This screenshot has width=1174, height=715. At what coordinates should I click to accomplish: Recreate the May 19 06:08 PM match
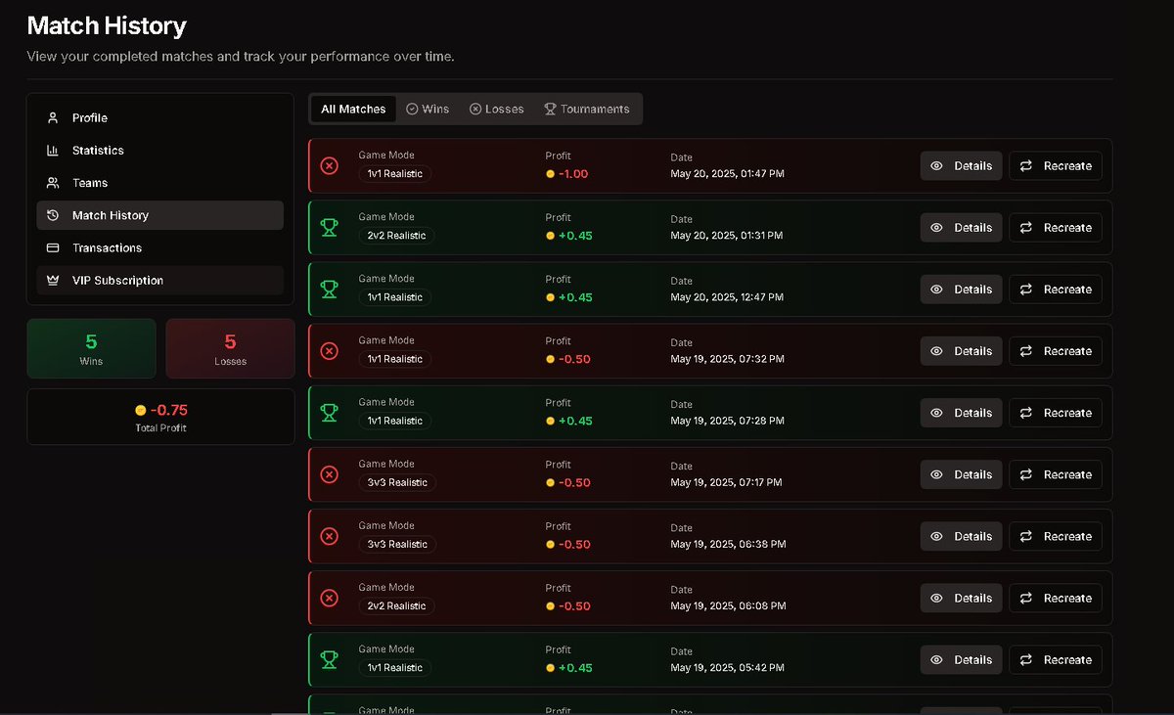(x=1056, y=598)
